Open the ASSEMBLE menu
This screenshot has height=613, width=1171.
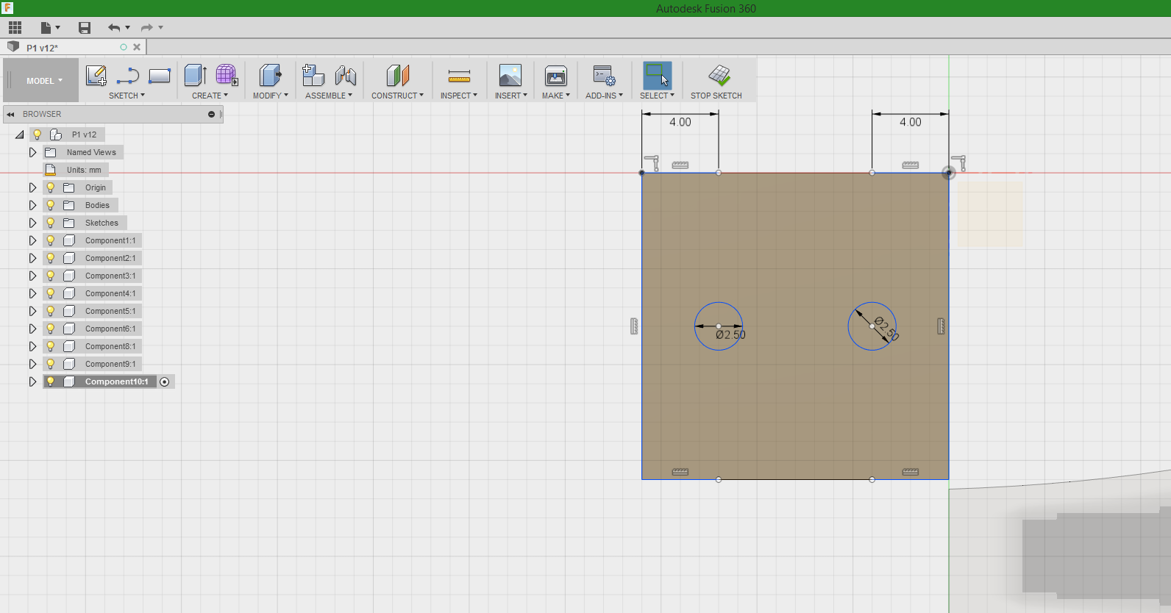(329, 96)
